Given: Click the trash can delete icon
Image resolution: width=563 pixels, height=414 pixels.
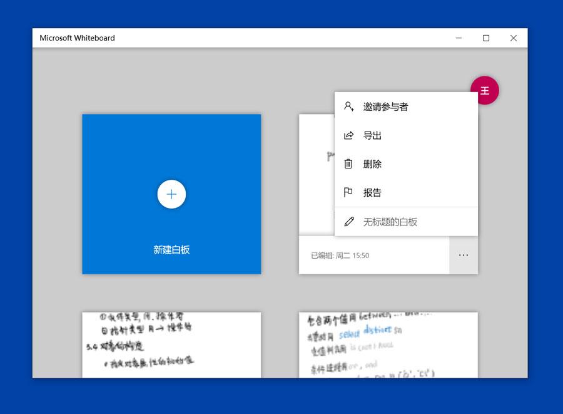Looking at the screenshot, I should click(x=348, y=164).
